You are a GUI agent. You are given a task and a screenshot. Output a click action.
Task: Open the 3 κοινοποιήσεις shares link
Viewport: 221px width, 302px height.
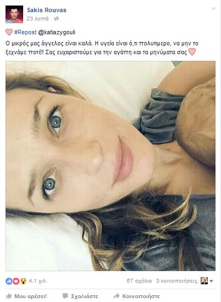coord(177,281)
